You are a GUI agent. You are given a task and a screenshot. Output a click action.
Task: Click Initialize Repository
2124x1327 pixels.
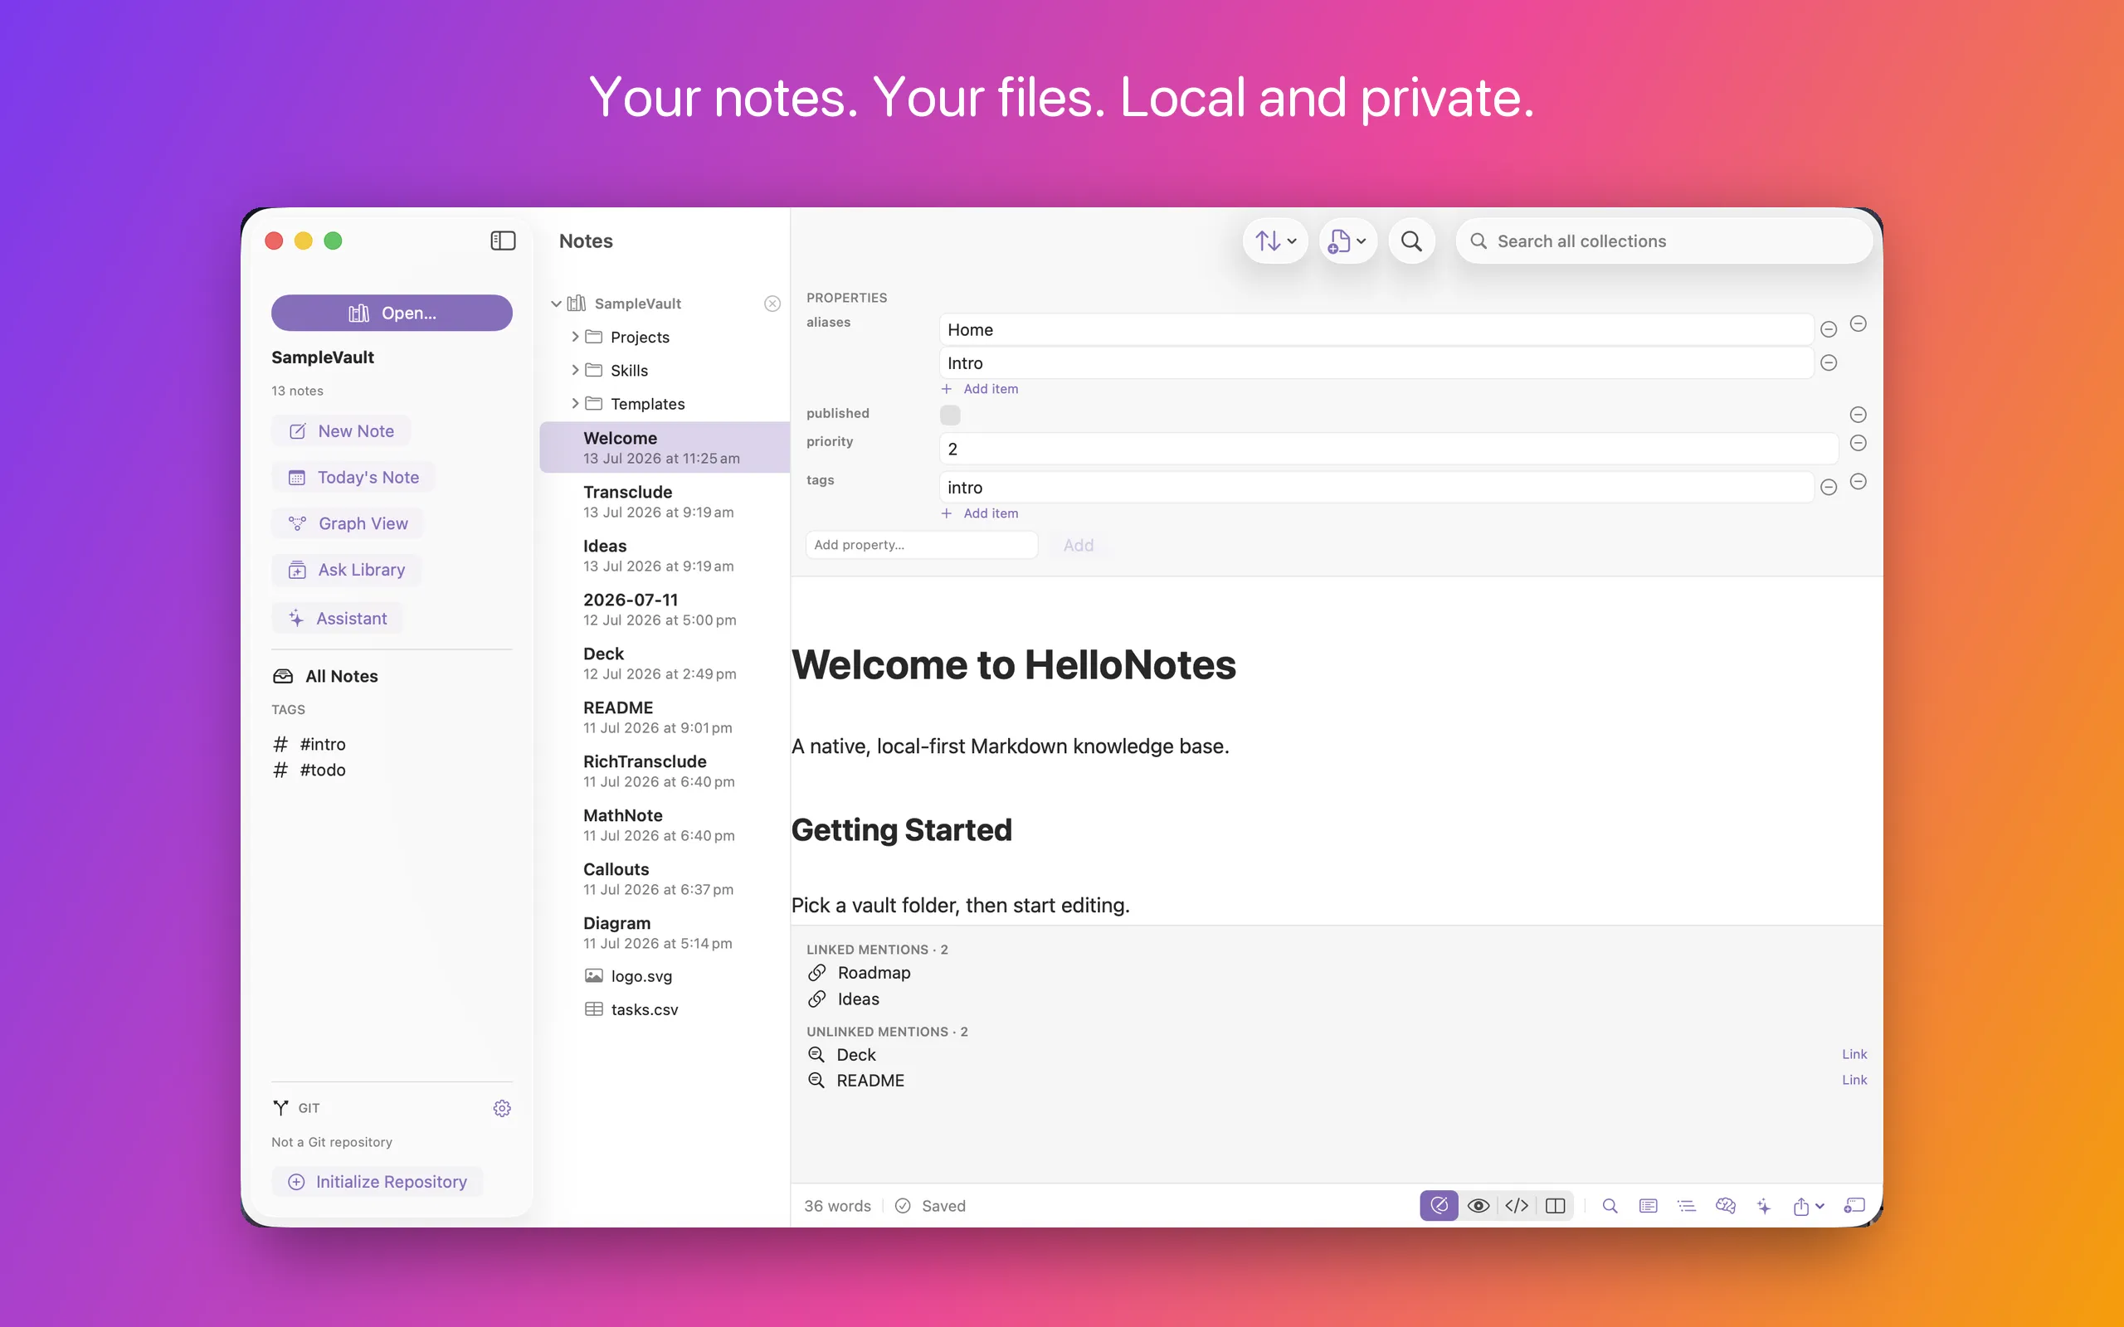(378, 1181)
